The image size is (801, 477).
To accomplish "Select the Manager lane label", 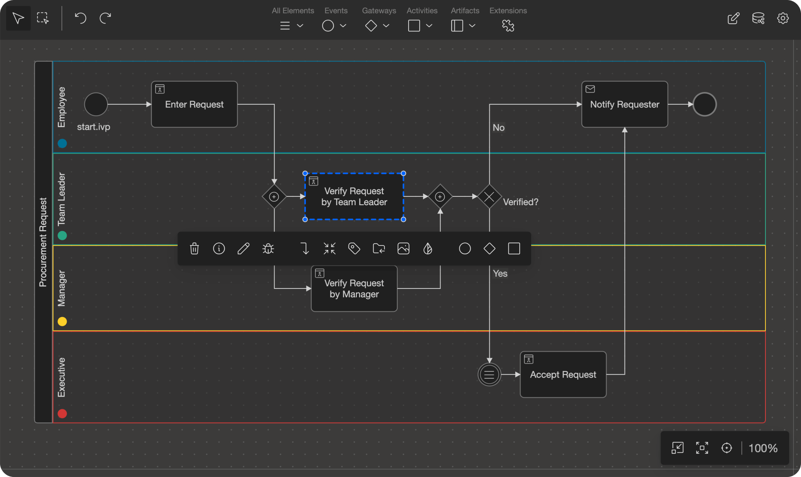I will click(61, 288).
